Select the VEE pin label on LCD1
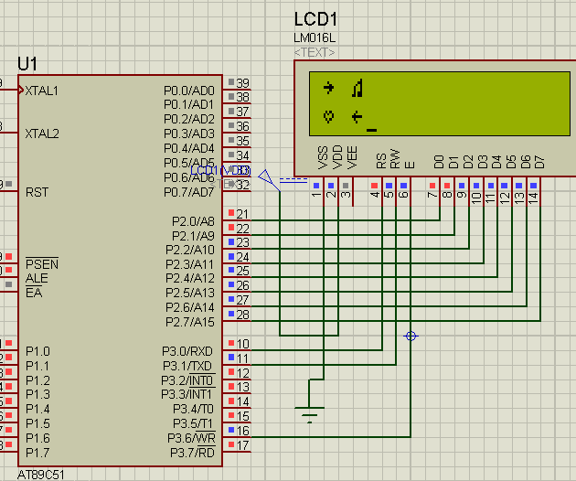The image size is (576, 481). (352, 157)
